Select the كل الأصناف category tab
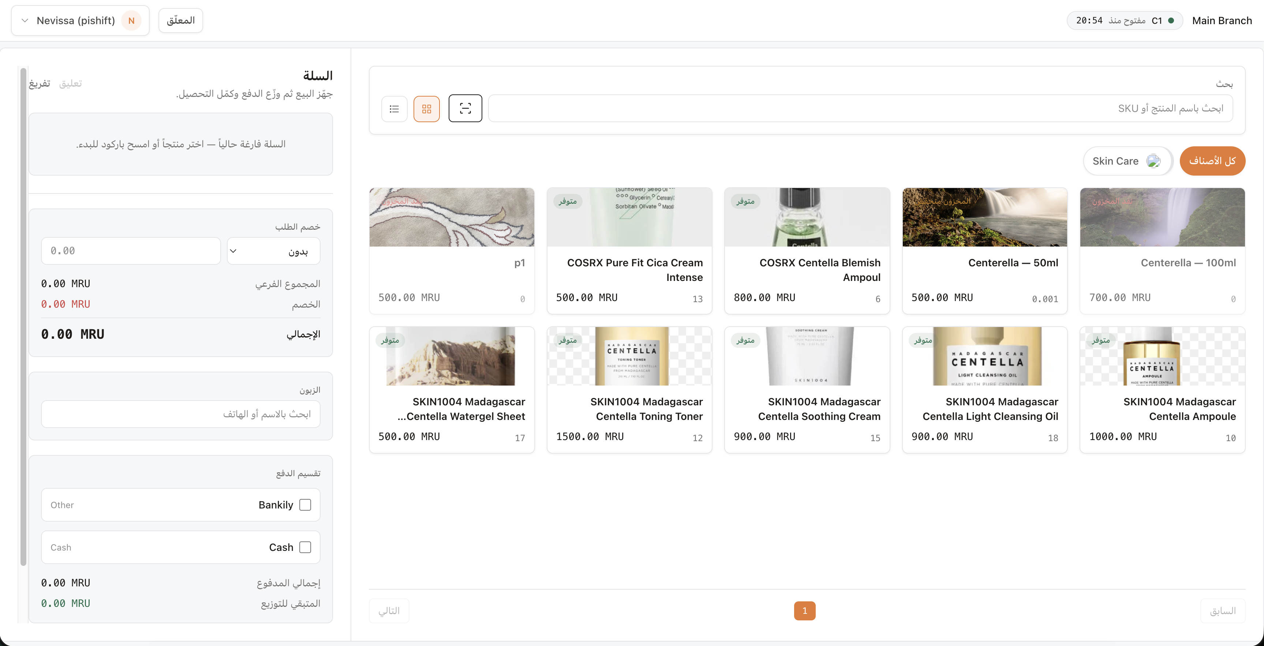Viewport: 1264px width, 646px height. coord(1212,161)
